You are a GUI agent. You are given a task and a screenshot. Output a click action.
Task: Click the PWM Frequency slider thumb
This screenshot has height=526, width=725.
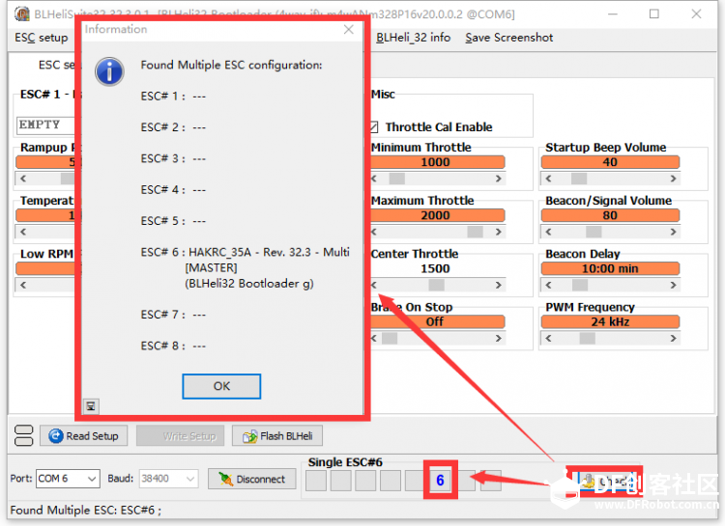pyautogui.click(x=587, y=339)
